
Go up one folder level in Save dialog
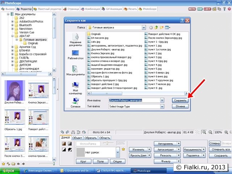coord(156,28)
